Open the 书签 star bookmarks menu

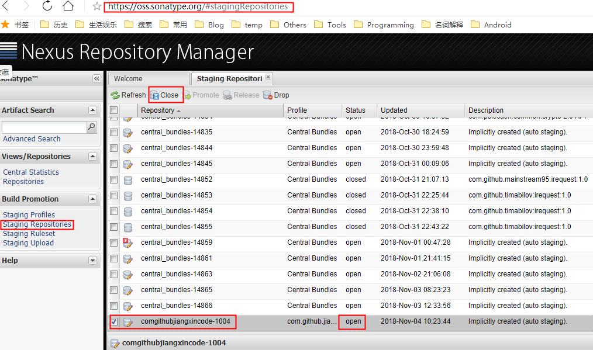pyautogui.click(x=15, y=25)
